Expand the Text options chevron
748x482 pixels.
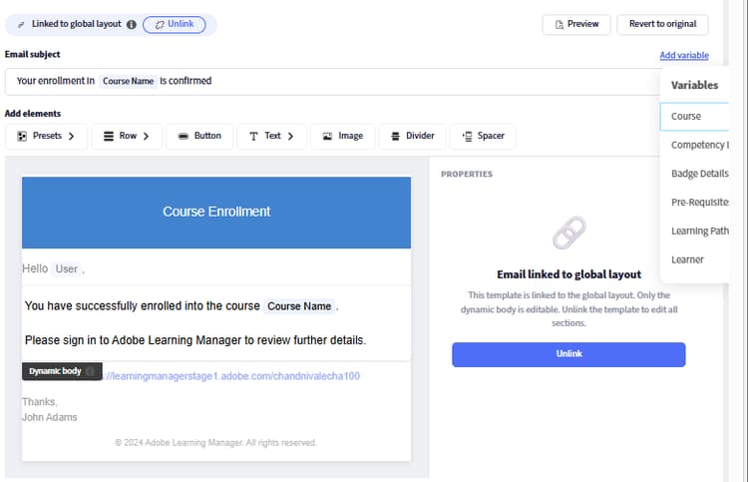click(x=290, y=136)
